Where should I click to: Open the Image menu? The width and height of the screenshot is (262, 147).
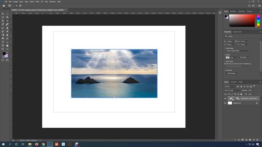tap(16, 2)
